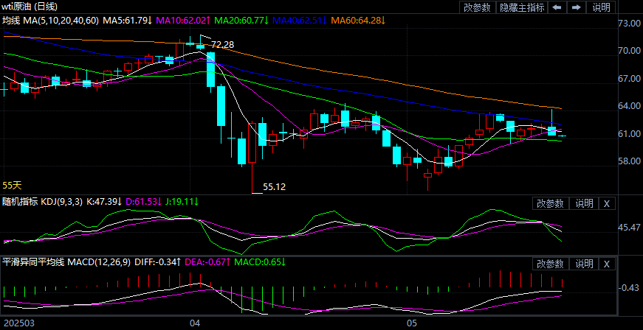The height and width of the screenshot is (330, 643).
Task: Open 改参数 in the MACD panel
Action: [550, 264]
